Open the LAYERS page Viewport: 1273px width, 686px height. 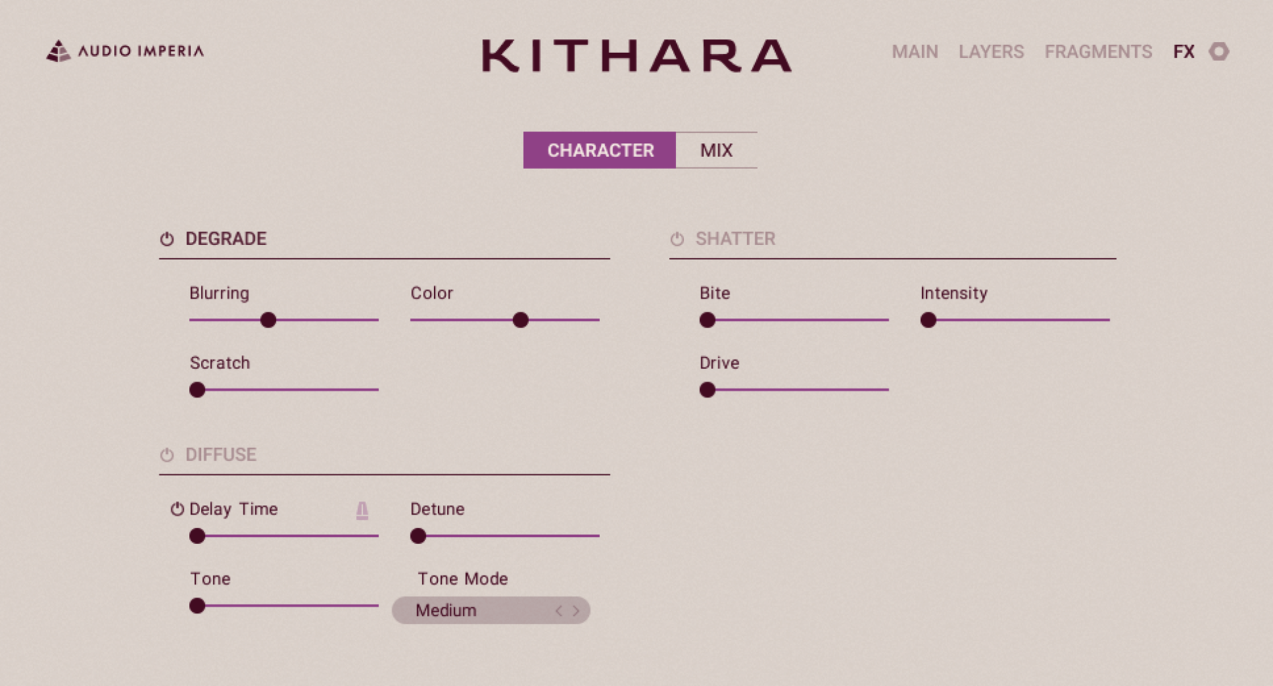(x=991, y=52)
